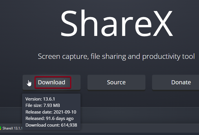Click 'File size: 7.93 MB' text
Viewport: 199px width, 135px height.
tap(43, 105)
